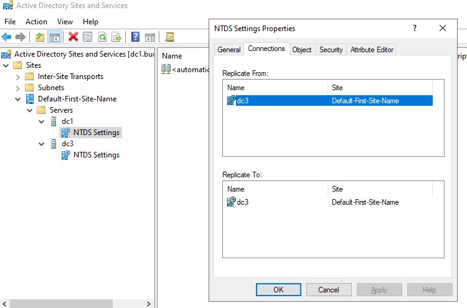Switch to the Security tab

pos(331,49)
